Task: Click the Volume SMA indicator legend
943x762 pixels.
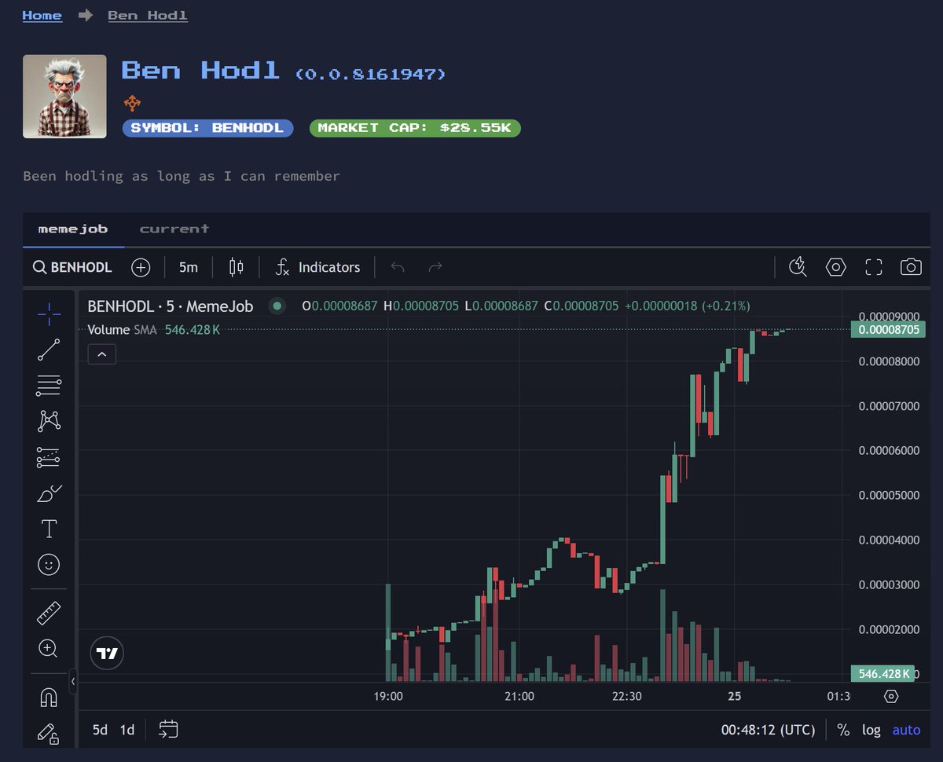Action: point(153,330)
